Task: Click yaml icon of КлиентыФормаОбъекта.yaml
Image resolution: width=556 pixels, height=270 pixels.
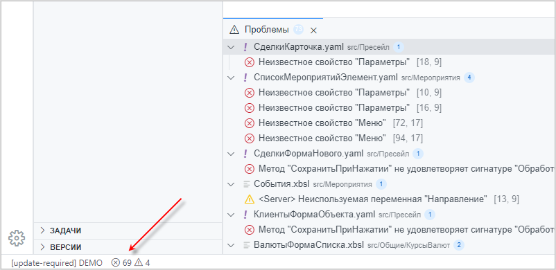Action: [x=245, y=215]
